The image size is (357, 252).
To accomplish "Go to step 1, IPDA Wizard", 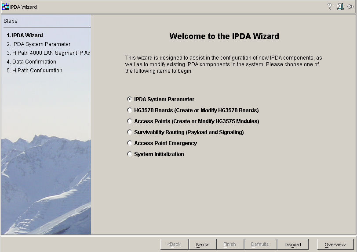I will click(25, 35).
